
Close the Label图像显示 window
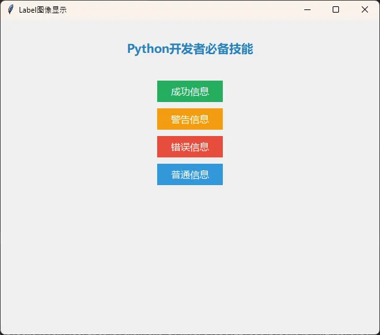point(365,9)
